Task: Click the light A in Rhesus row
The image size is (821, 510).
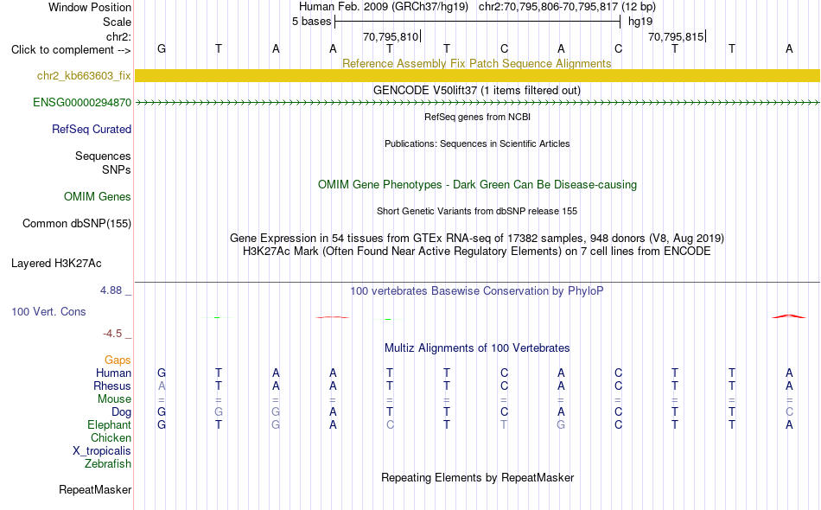Action: [162, 386]
